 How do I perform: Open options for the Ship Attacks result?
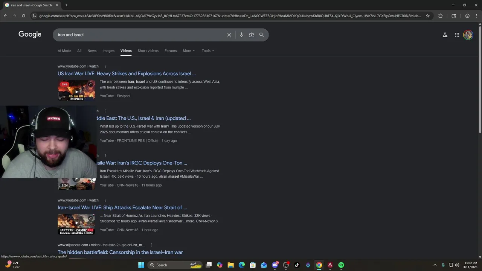click(105, 200)
